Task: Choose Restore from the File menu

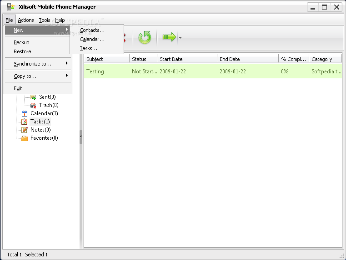Action: point(38,52)
